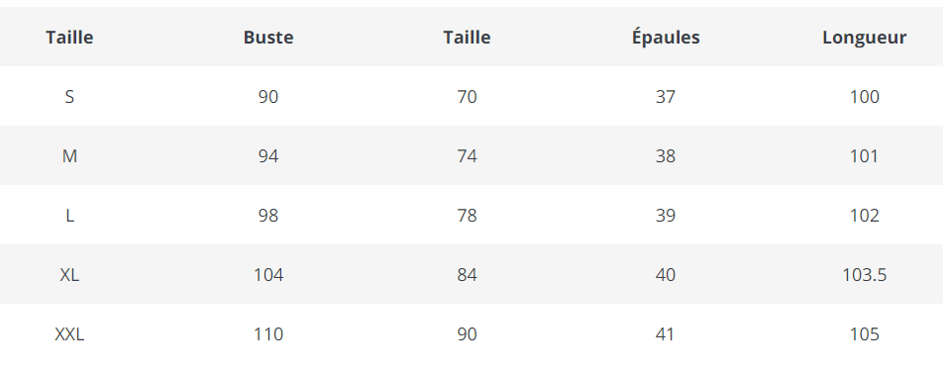943x373 pixels.
Task: Click the waist value 74 for M
Action: tap(468, 156)
